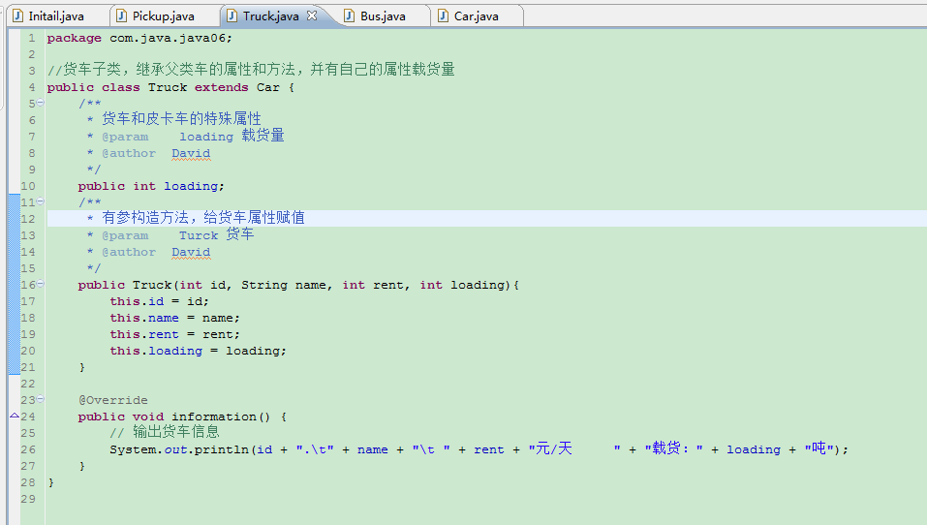Click the @Override annotation
This screenshot has width=927, height=525.
click(x=113, y=400)
